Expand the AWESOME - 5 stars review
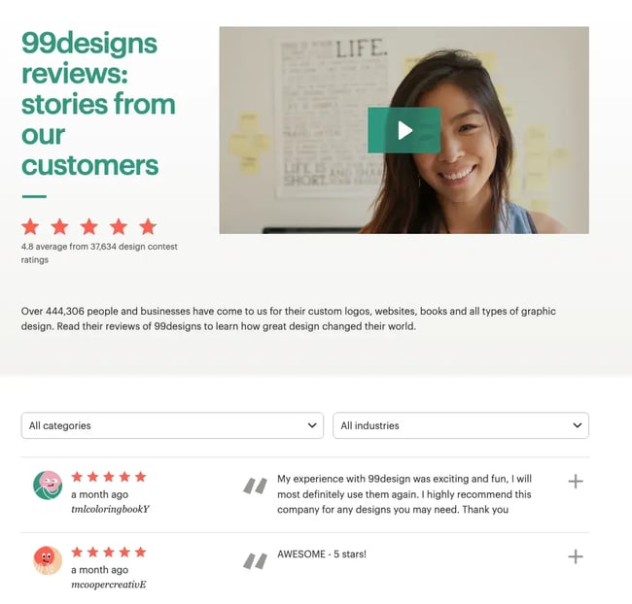The image size is (632, 604). 576,556
